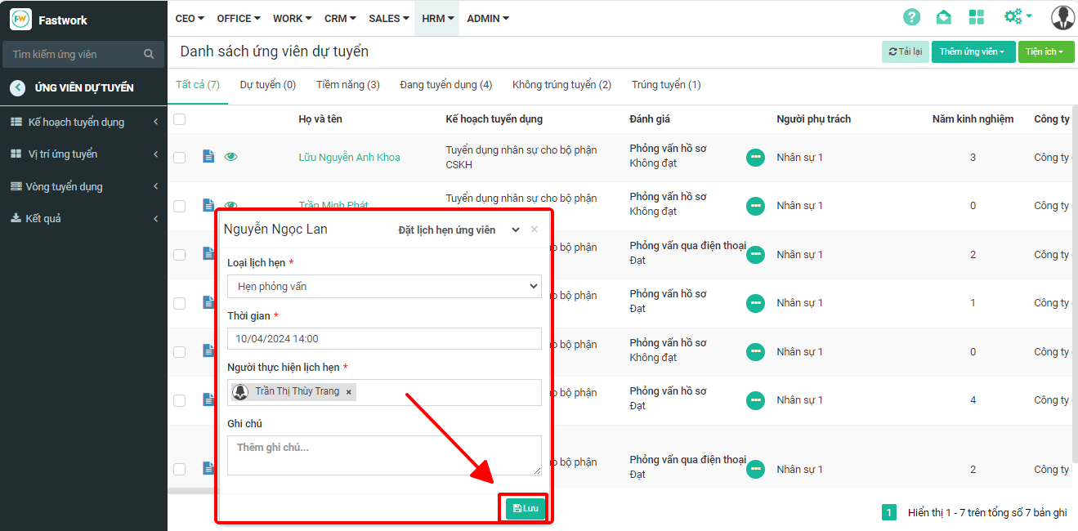
Task: Check the row for Lưu Nguyễn Anh Khoa
Action: pyautogui.click(x=180, y=158)
